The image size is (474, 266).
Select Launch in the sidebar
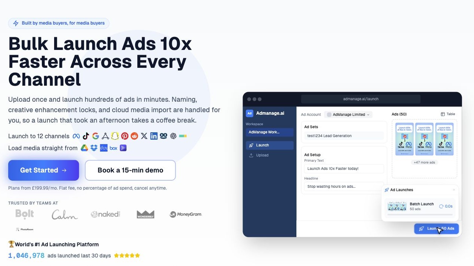click(269, 145)
